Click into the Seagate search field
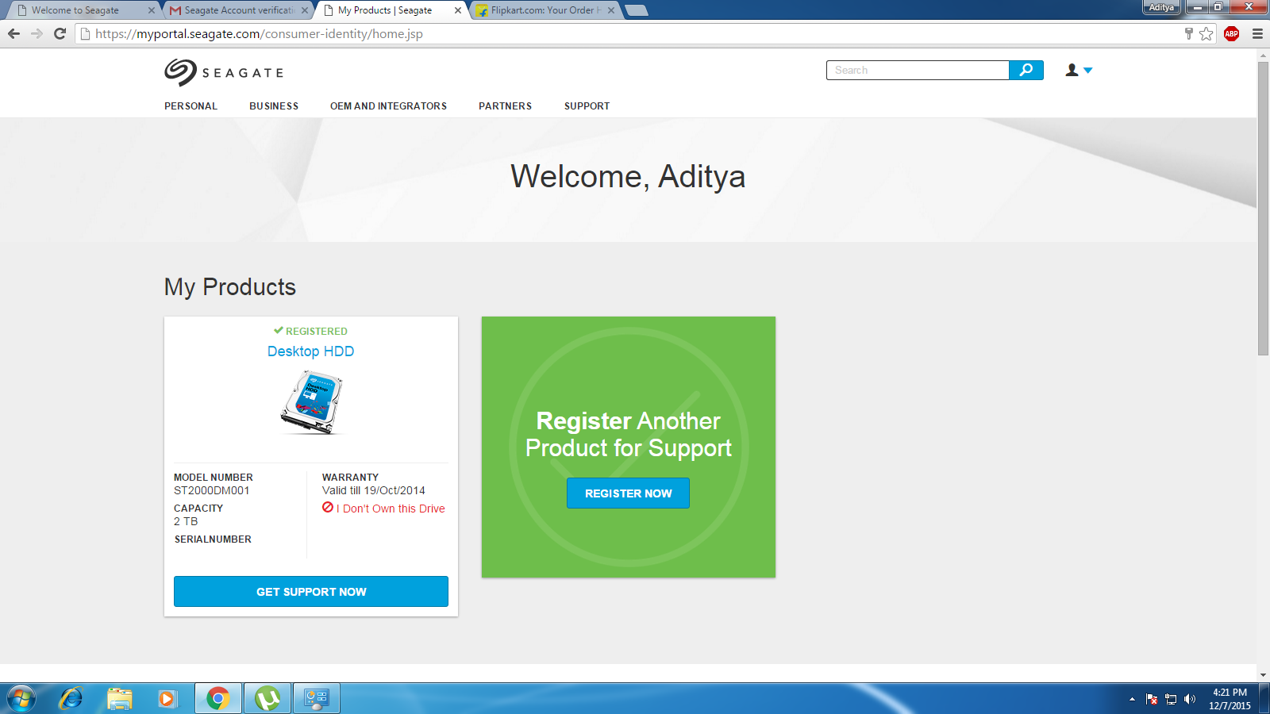1270x714 pixels. click(917, 71)
